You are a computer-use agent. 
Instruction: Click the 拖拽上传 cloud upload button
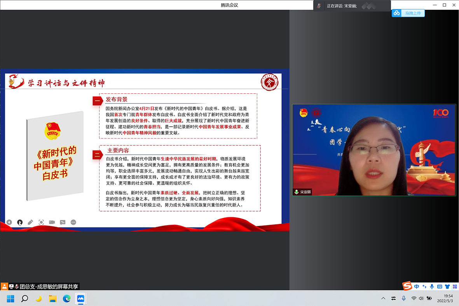tap(408, 13)
